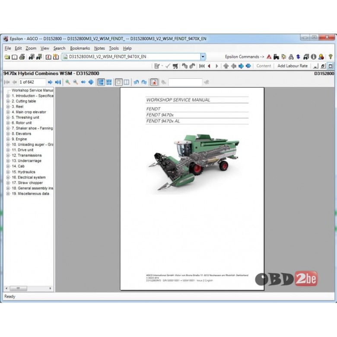This screenshot has height=337, width=337.
Task: Expand the '19. Miscellaneous data' node
Action: click(x=8, y=194)
